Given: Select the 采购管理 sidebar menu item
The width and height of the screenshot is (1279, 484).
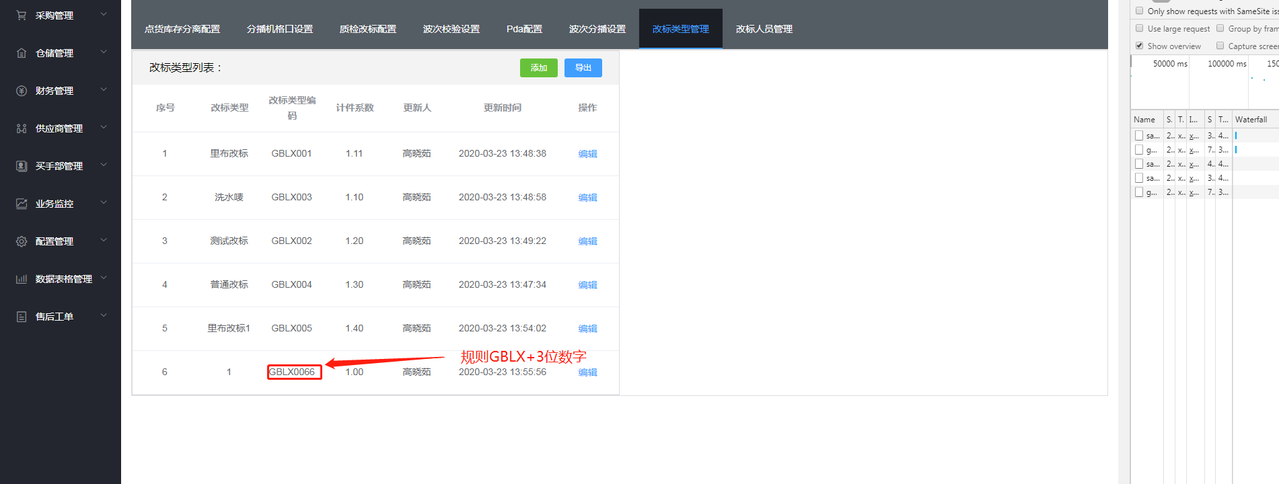Looking at the screenshot, I should pos(61,15).
